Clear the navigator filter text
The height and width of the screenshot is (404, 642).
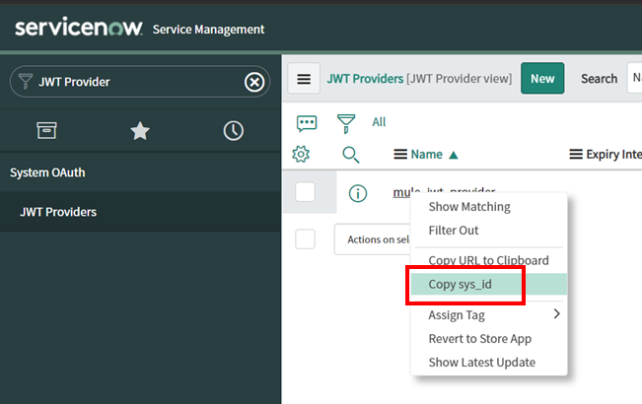(x=253, y=82)
